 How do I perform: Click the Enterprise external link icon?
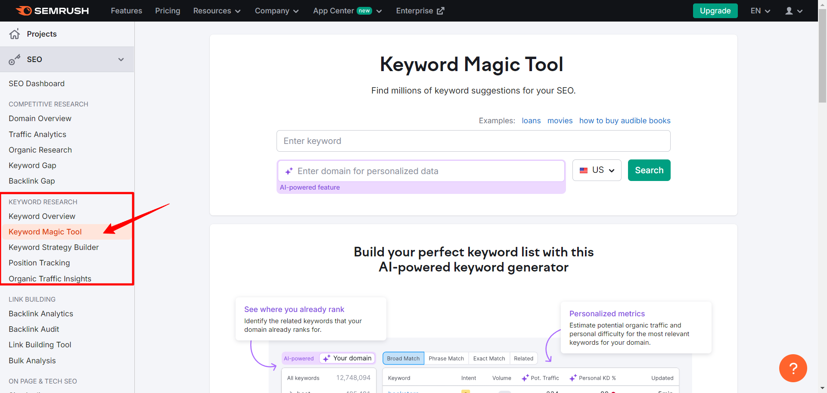440,11
